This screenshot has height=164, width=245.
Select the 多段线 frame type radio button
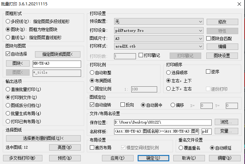[x=8, y=21]
